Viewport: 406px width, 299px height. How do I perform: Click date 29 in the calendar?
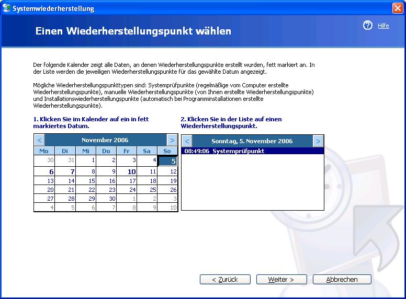coord(86,199)
